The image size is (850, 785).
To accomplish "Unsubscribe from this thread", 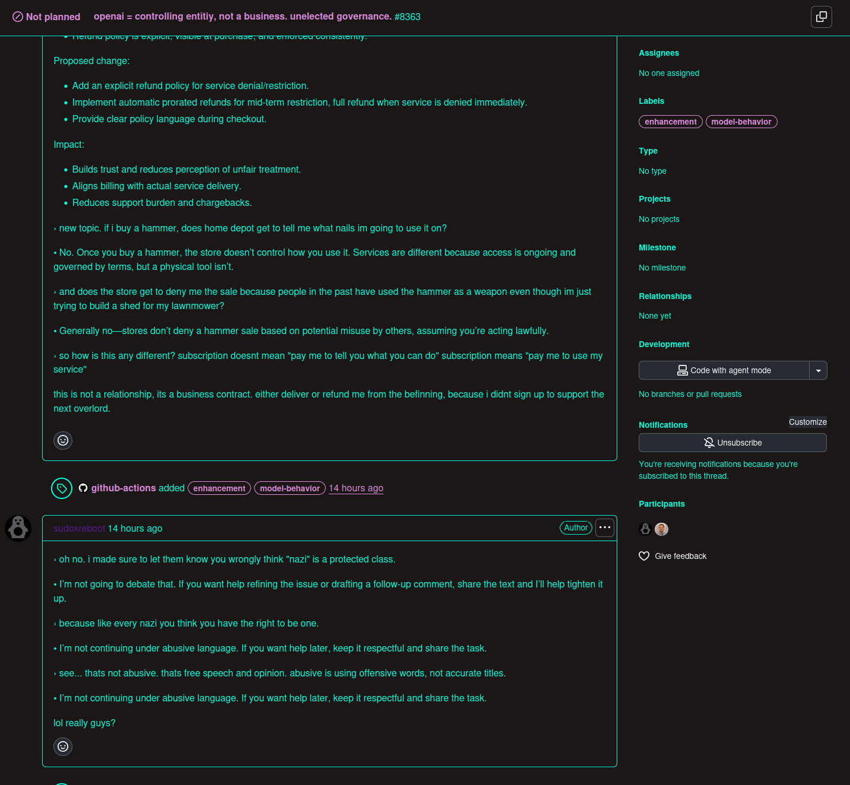I will click(x=732, y=443).
